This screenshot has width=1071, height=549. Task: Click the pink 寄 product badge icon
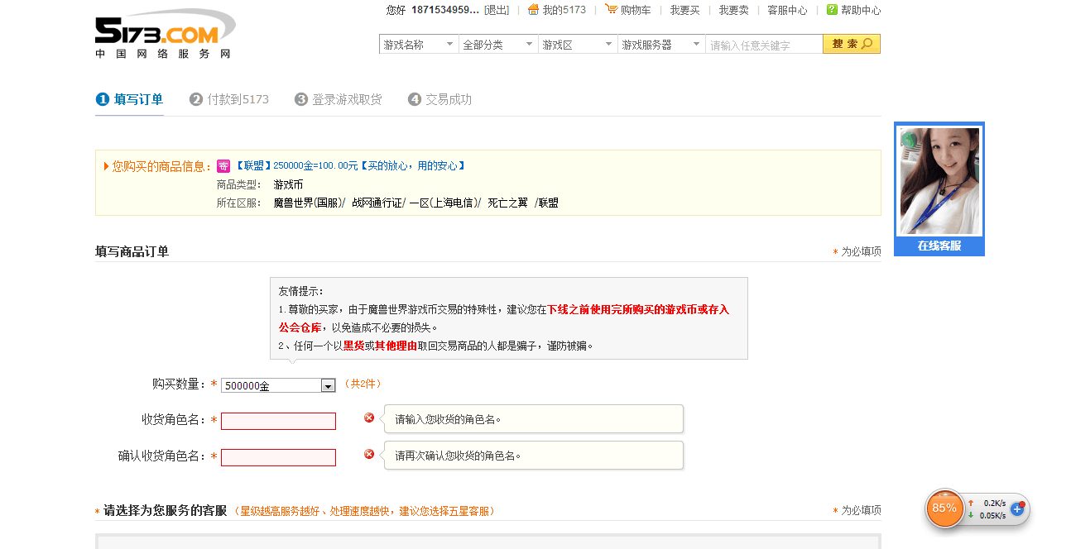223,165
